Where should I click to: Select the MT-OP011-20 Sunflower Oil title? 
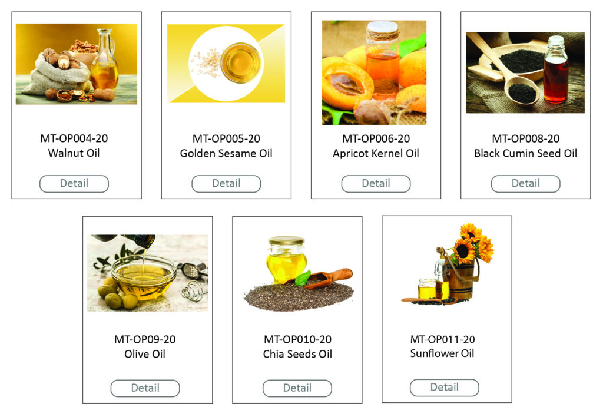(442, 346)
